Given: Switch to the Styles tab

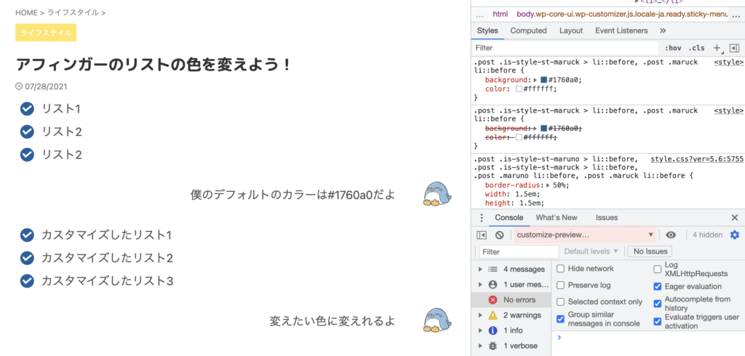Looking at the screenshot, I should pos(487,31).
